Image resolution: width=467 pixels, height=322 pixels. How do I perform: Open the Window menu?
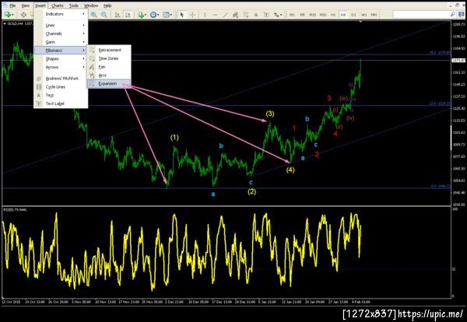pos(91,5)
